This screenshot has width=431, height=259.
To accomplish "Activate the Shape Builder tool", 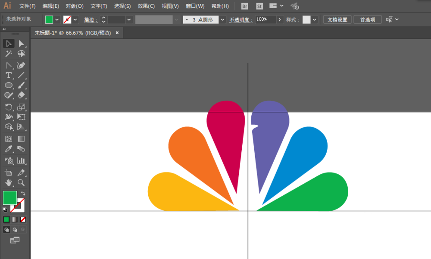I will (x=9, y=126).
